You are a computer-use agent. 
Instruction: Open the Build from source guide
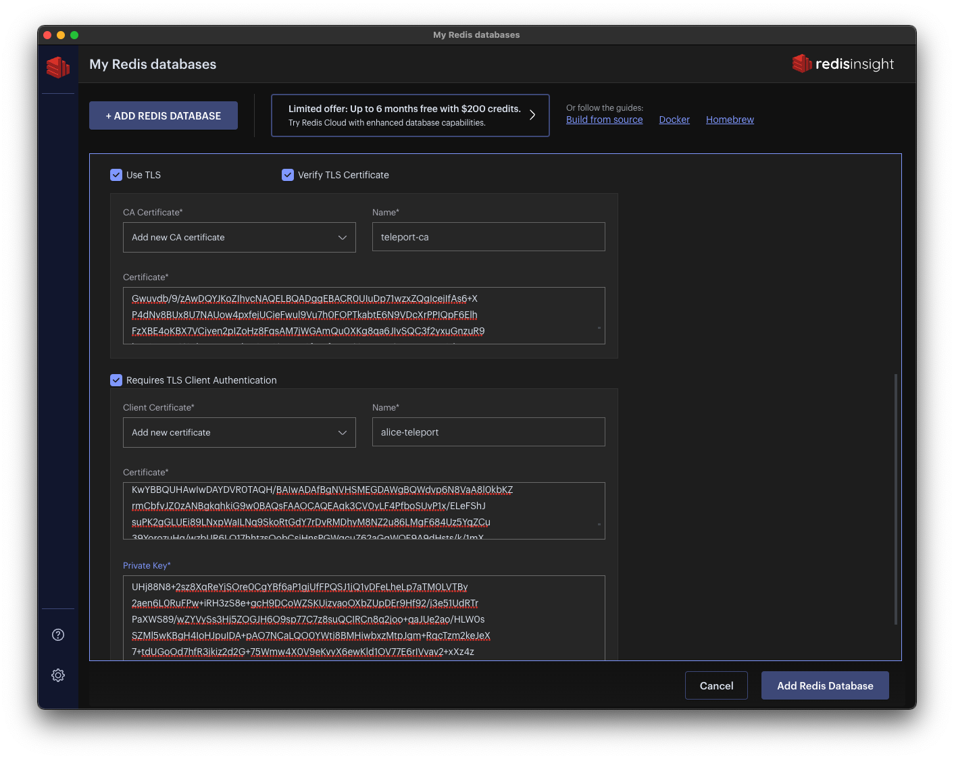coord(604,120)
